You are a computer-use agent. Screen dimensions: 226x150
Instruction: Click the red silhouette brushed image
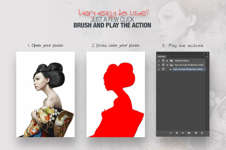pyautogui.click(x=116, y=94)
